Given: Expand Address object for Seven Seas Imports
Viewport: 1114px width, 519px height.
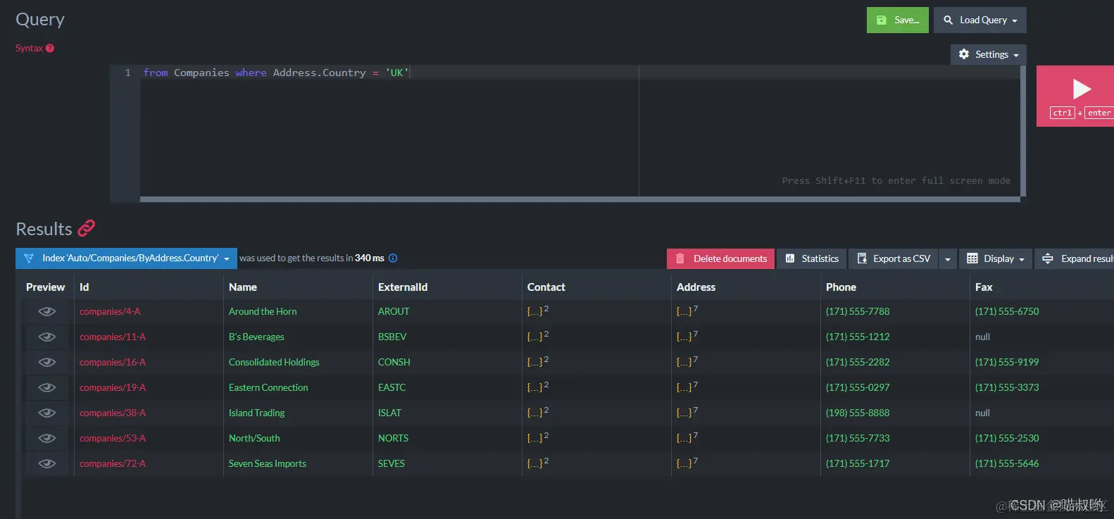Looking at the screenshot, I should 687,463.
